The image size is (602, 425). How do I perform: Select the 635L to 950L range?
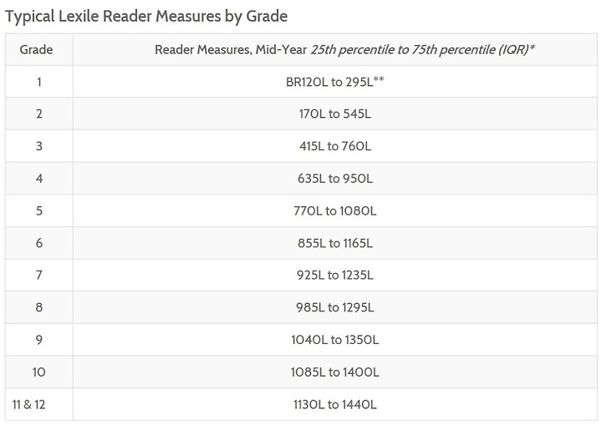[x=335, y=179]
